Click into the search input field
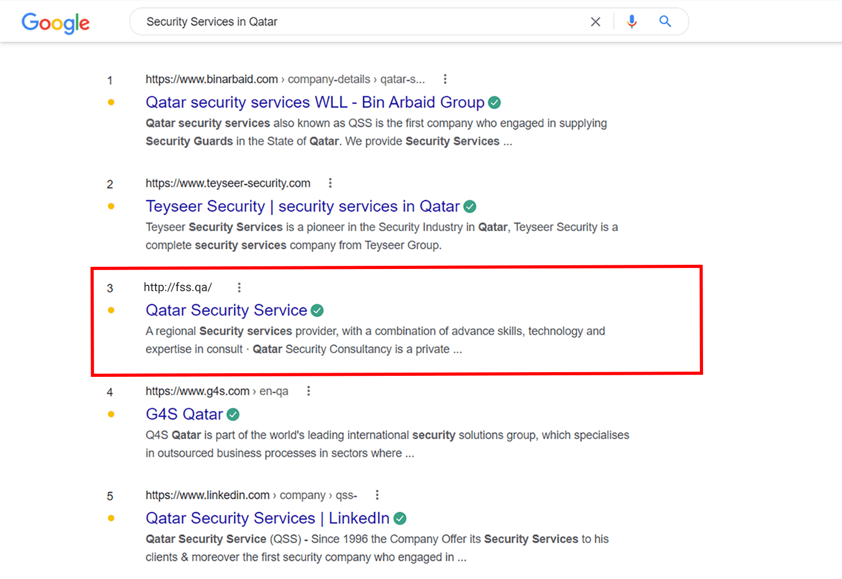 (358, 22)
